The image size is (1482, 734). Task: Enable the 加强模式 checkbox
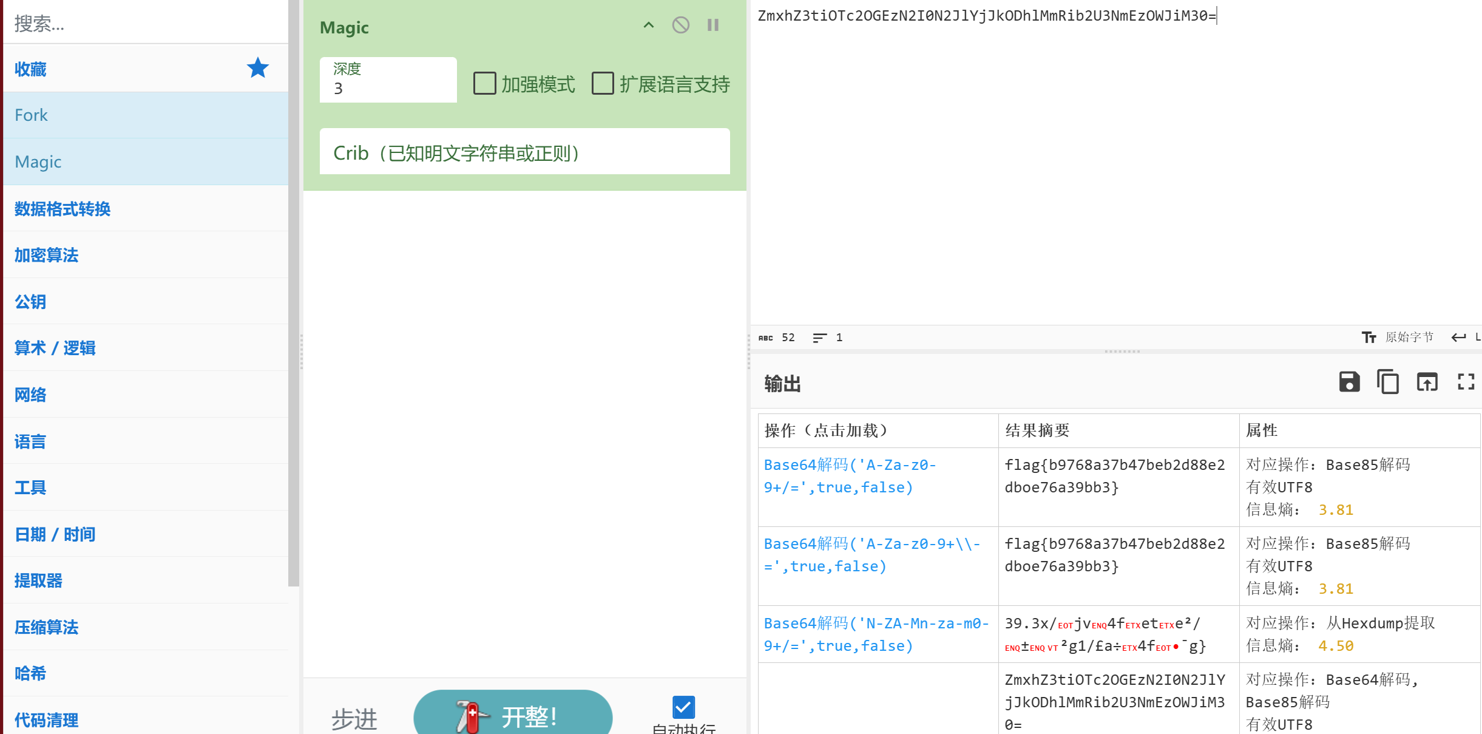click(x=484, y=84)
